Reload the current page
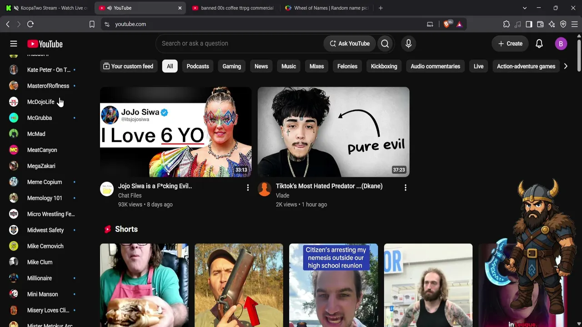The image size is (582, 327). (x=30, y=24)
